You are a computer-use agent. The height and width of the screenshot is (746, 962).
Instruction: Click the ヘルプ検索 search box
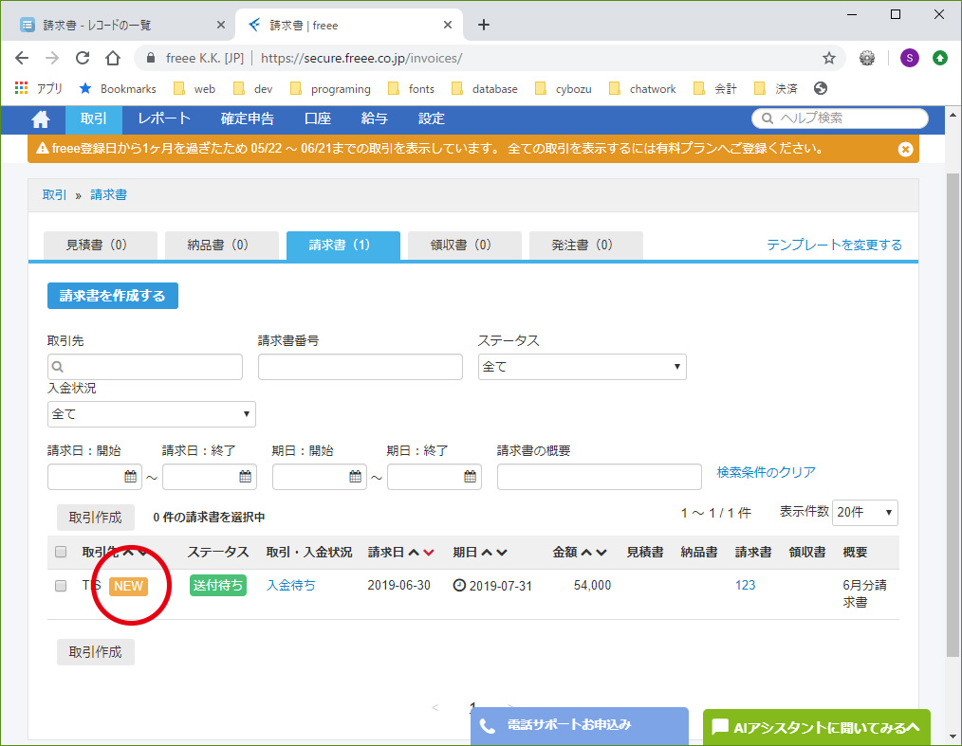840,118
